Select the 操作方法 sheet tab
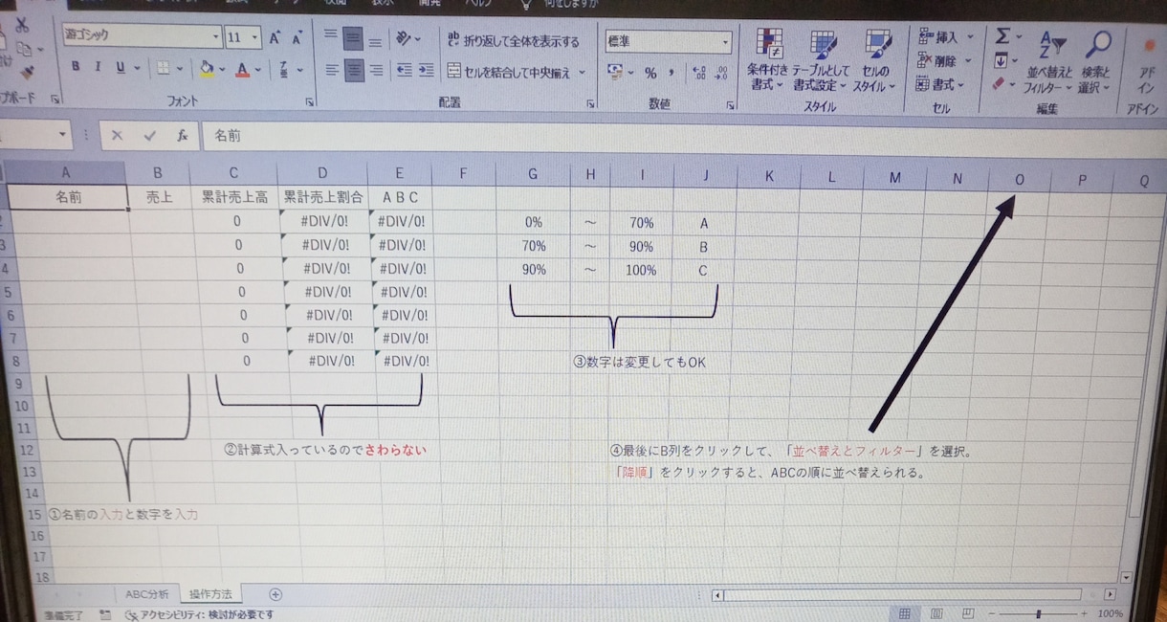Image resolution: width=1167 pixels, height=622 pixels. [x=209, y=594]
